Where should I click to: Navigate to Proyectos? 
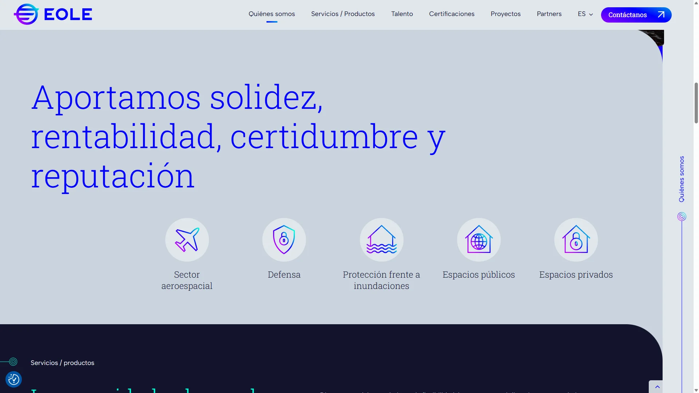click(x=505, y=14)
